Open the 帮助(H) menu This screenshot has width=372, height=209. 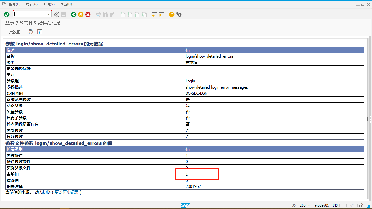click(66, 4)
